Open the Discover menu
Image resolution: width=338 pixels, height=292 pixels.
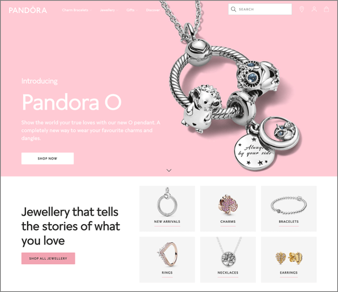[154, 10]
